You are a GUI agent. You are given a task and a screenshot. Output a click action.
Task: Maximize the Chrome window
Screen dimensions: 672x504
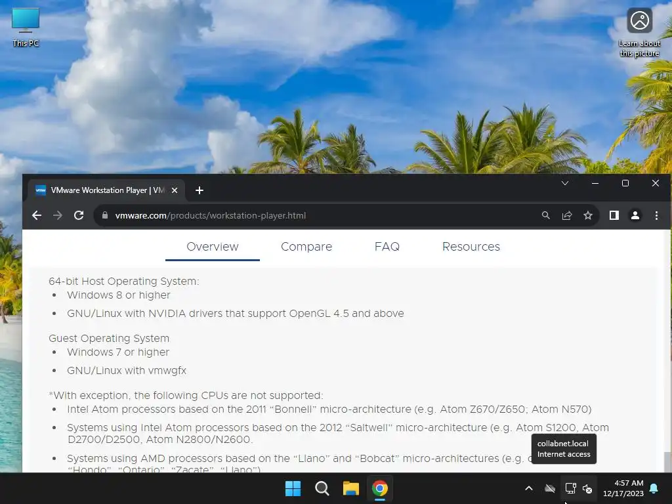625,183
